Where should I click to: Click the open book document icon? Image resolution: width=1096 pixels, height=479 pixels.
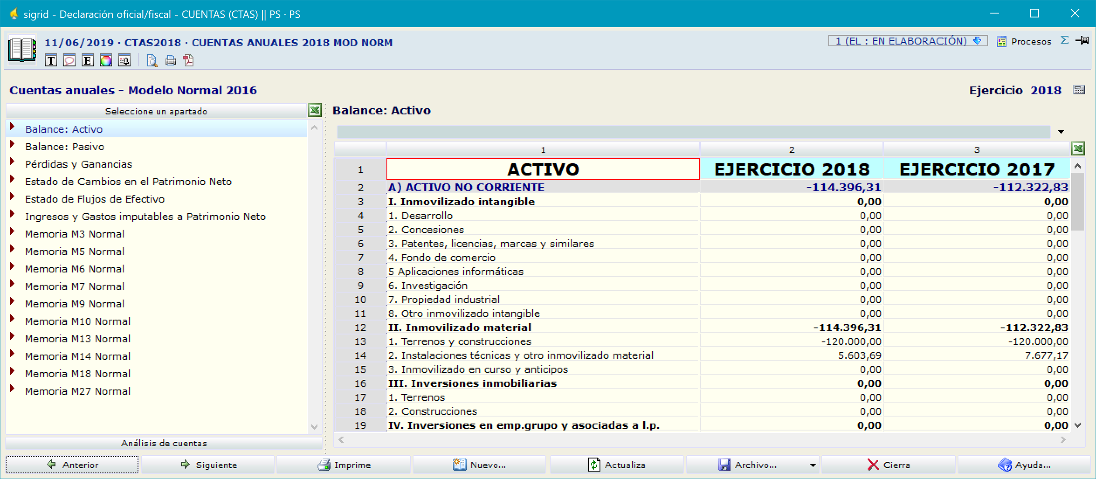pos(22,50)
